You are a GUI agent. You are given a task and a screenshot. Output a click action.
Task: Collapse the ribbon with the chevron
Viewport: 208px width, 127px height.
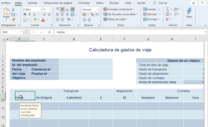click(205, 25)
